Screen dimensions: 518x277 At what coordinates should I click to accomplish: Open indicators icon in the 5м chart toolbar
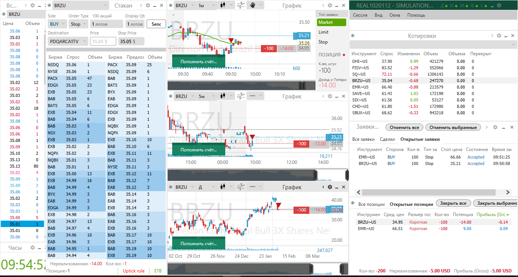pos(241,96)
